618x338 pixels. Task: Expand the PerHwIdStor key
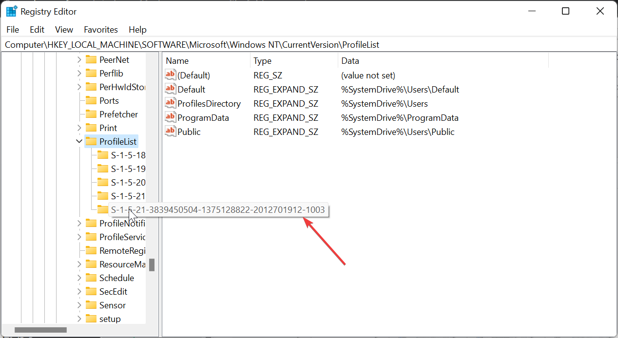(79, 87)
